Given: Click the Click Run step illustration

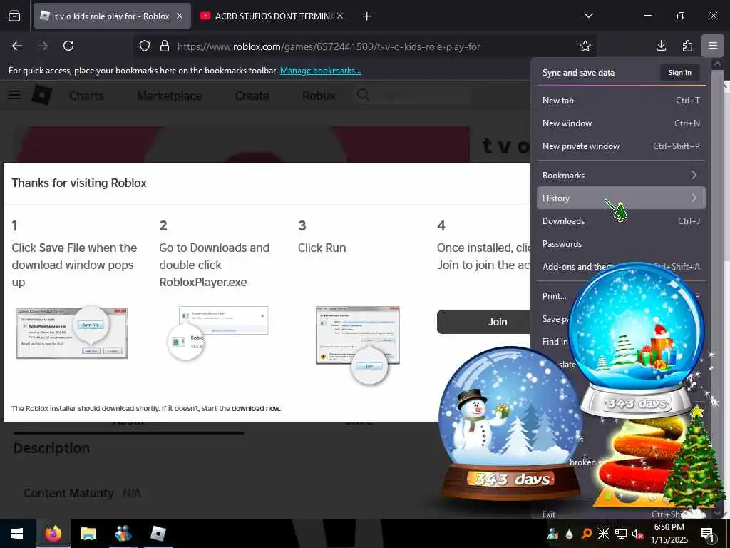Looking at the screenshot, I should coord(358,344).
